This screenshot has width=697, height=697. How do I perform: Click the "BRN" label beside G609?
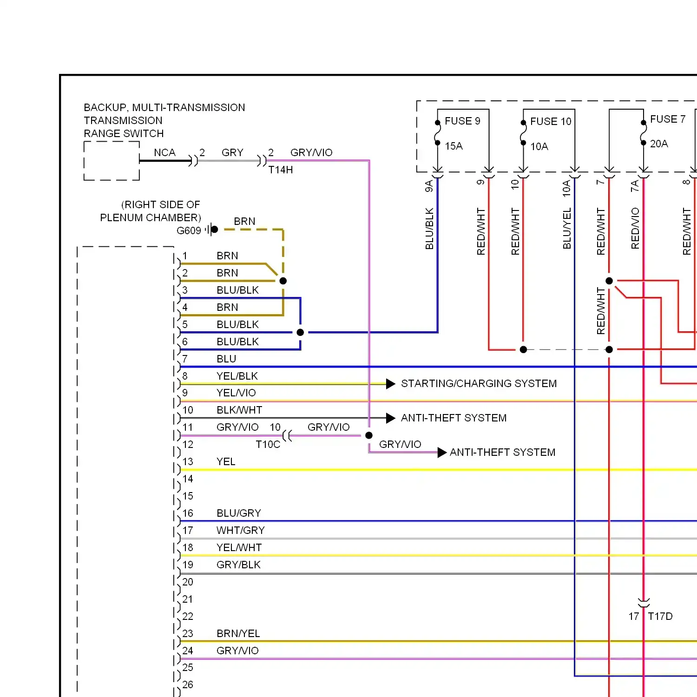(x=244, y=221)
